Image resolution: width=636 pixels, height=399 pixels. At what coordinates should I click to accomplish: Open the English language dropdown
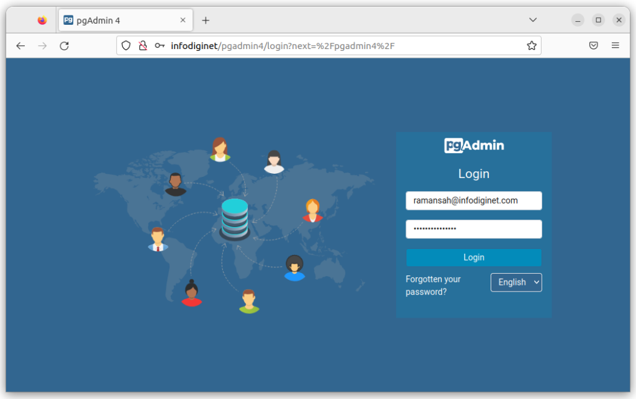pyautogui.click(x=516, y=282)
